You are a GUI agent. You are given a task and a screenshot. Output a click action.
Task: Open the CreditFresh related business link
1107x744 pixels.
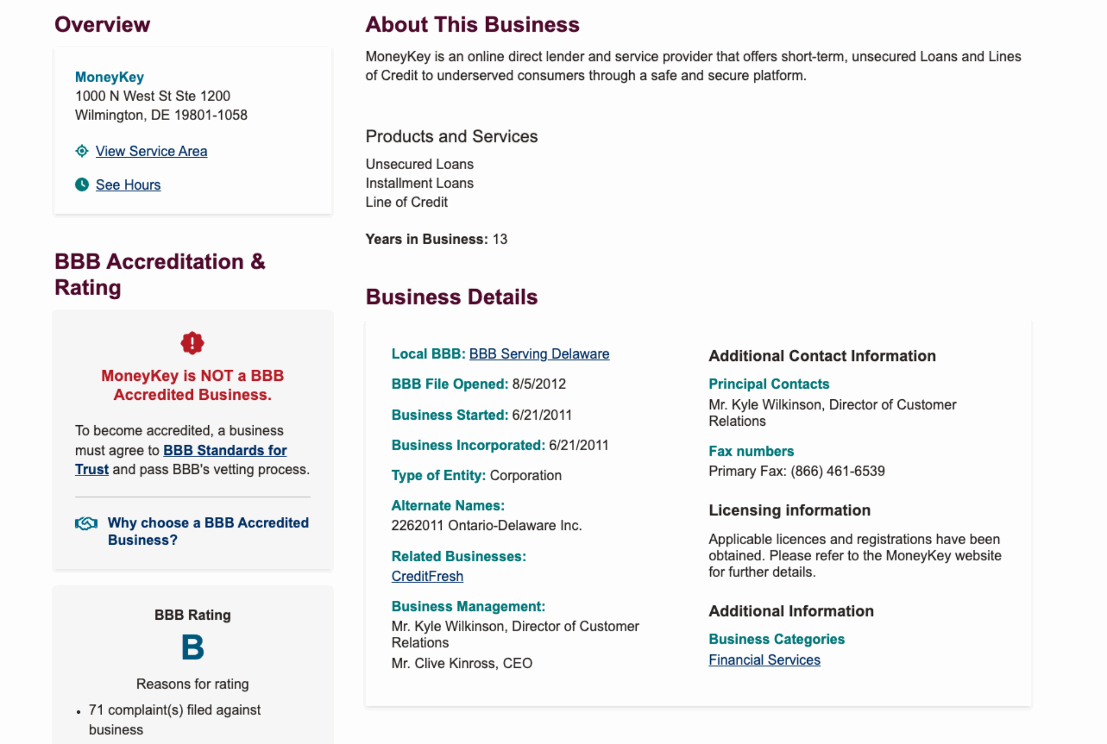pyautogui.click(x=427, y=577)
